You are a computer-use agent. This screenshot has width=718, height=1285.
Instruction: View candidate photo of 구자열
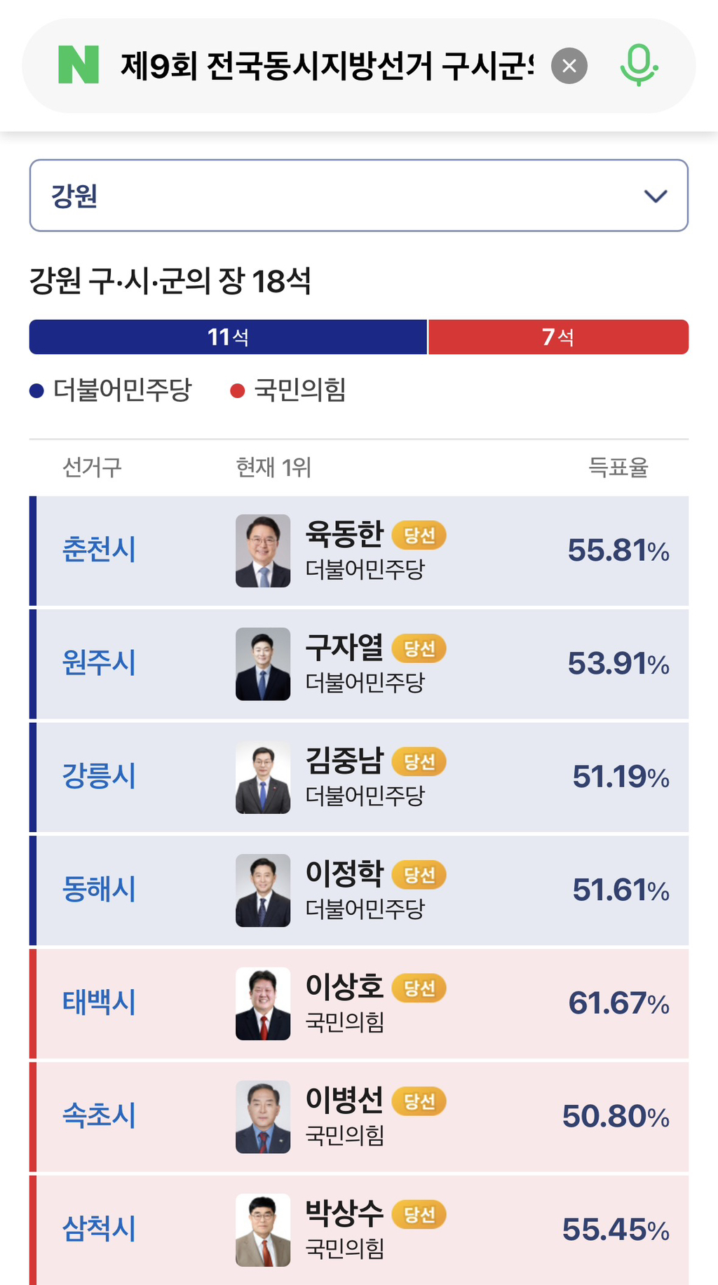[x=263, y=664]
